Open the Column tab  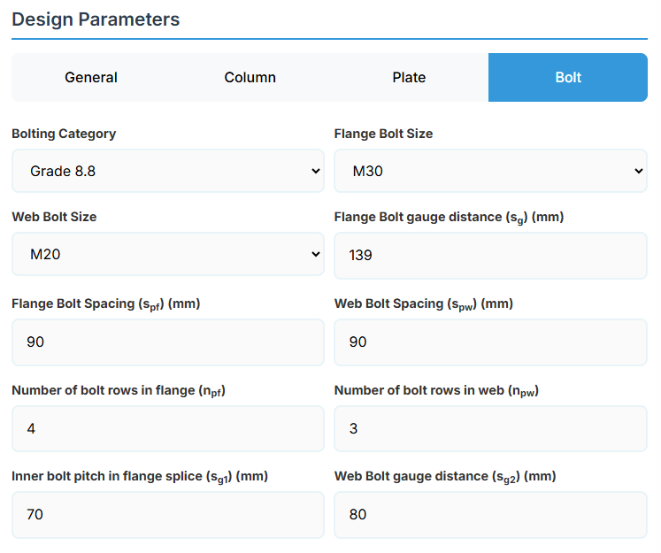pos(250,78)
